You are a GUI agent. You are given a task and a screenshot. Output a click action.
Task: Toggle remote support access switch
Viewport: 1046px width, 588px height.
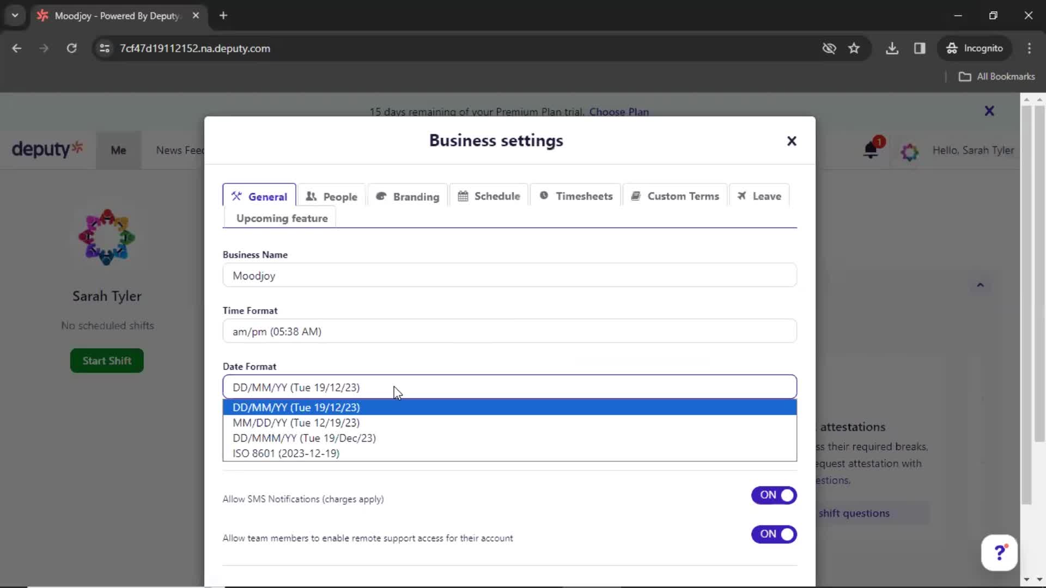tap(775, 534)
